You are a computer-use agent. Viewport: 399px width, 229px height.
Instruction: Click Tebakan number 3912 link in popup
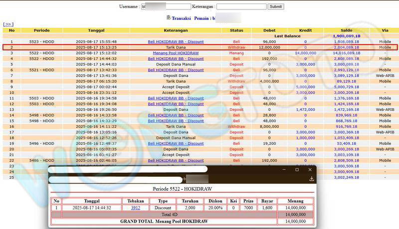136,208
